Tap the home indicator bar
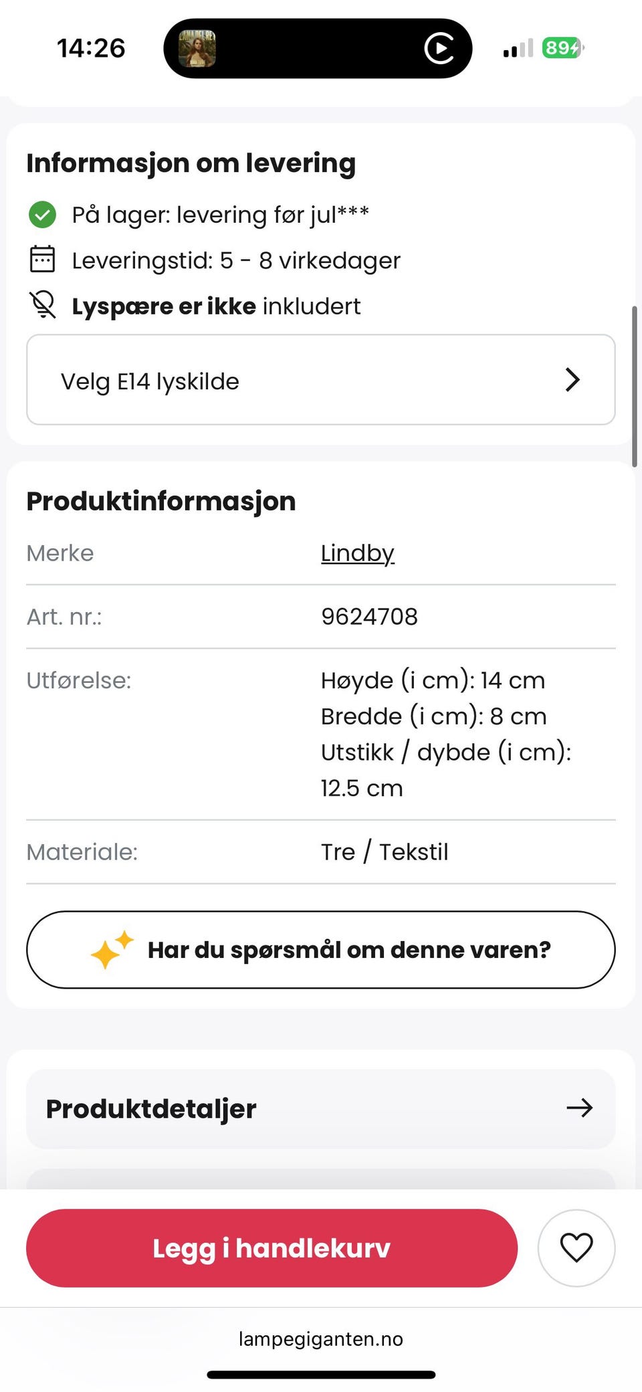Image resolution: width=642 pixels, height=1392 pixels. (320, 1375)
